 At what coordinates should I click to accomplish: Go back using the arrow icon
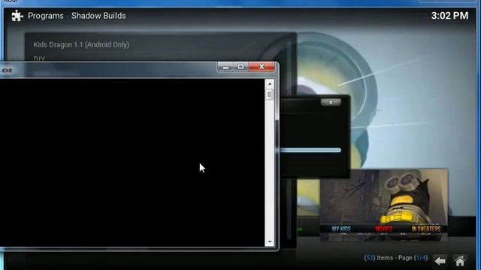coord(440,261)
